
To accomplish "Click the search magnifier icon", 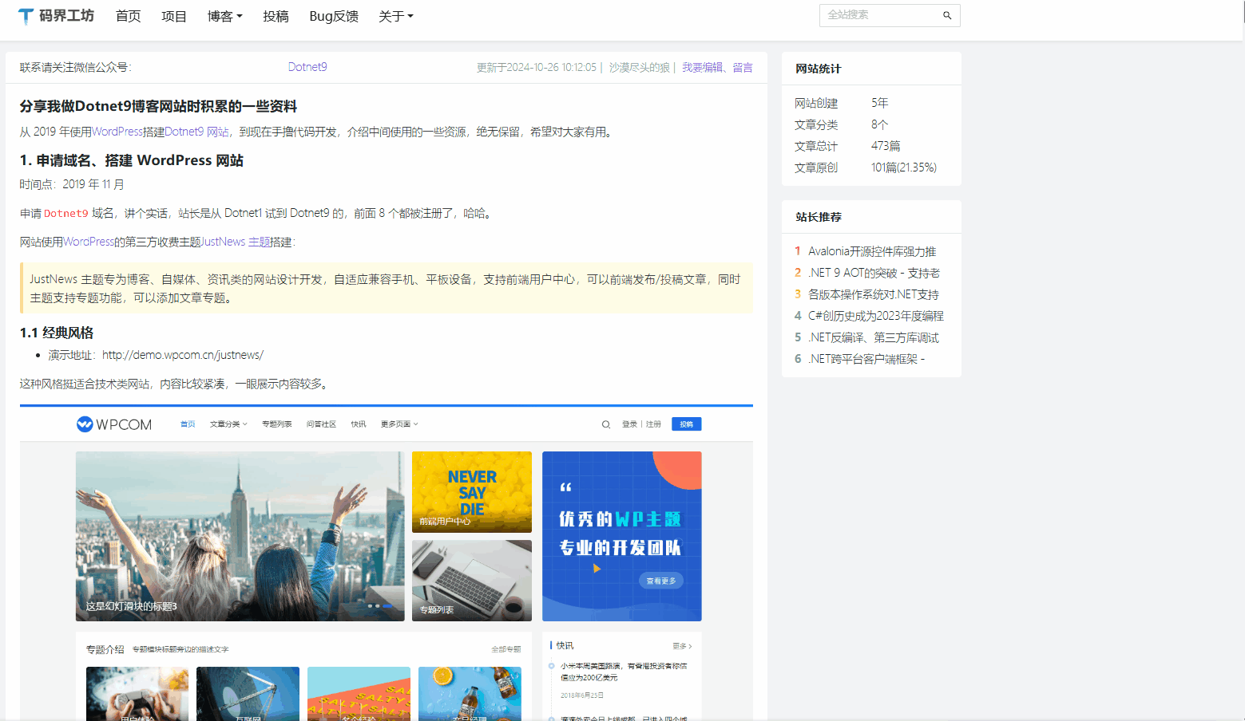I will (947, 15).
